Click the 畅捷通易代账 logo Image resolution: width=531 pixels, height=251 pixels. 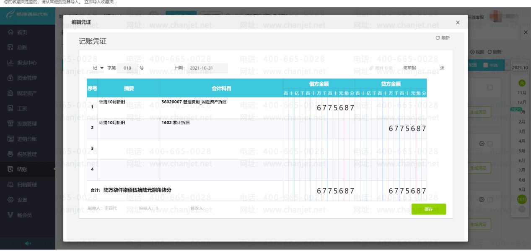point(28,15)
